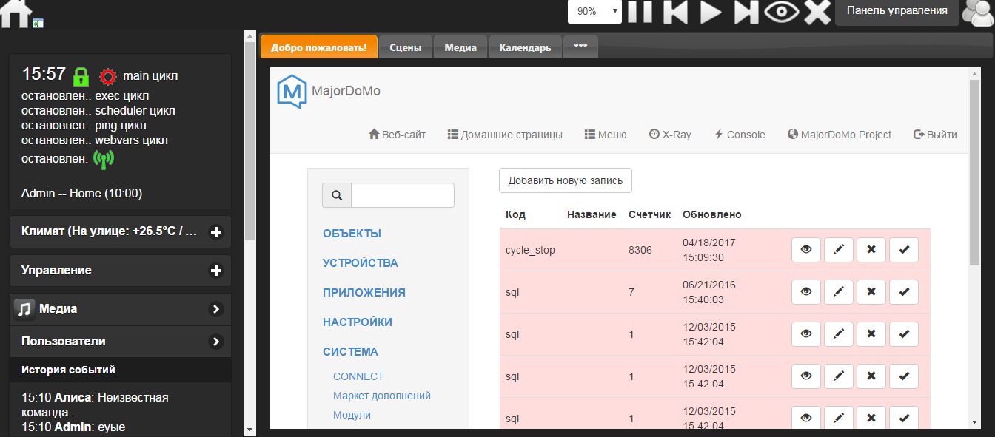Click the large X icon in top bar
The height and width of the screenshot is (437, 995).
point(817,12)
